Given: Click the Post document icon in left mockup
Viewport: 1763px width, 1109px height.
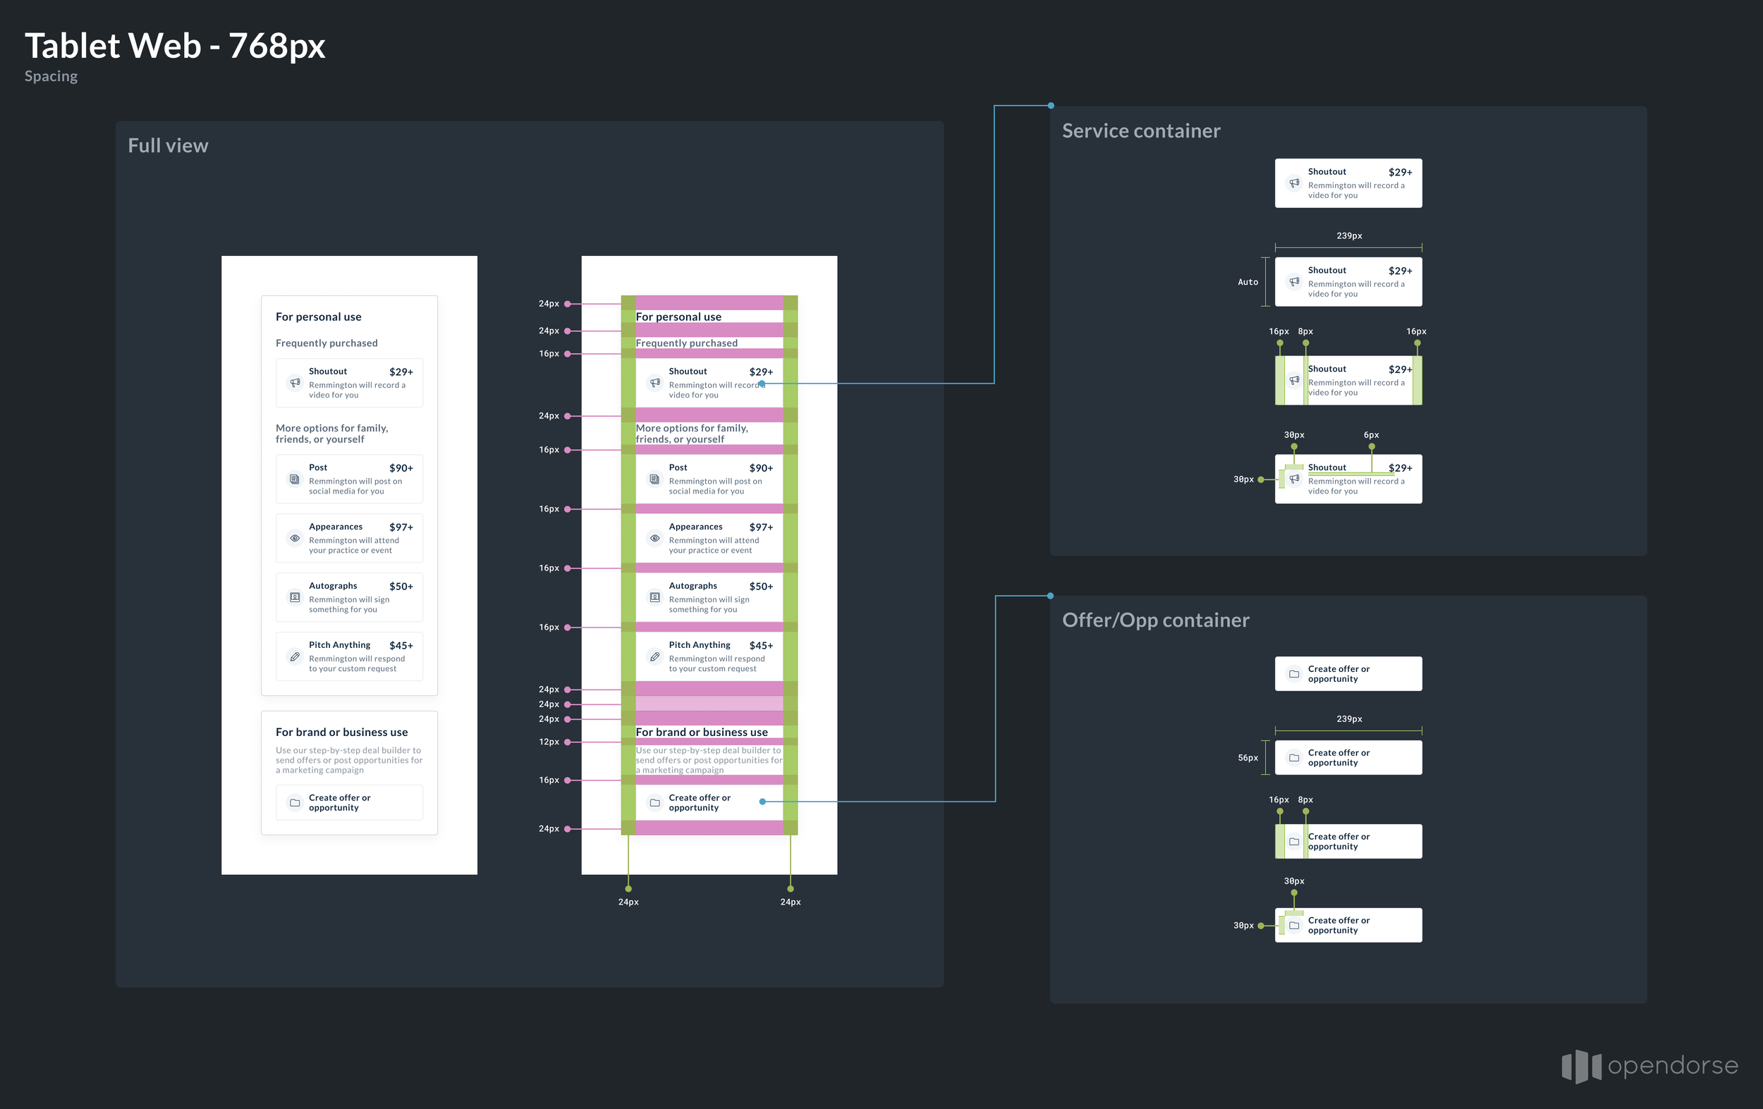Looking at the screenshot, I should click(294, 479).
